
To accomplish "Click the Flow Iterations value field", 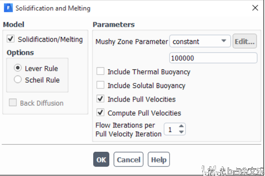I will point(171,129).
